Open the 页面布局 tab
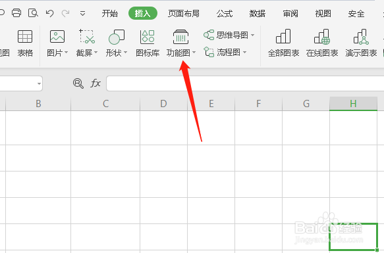The height and width of the screenshot is (253, 384). (183, 13)
